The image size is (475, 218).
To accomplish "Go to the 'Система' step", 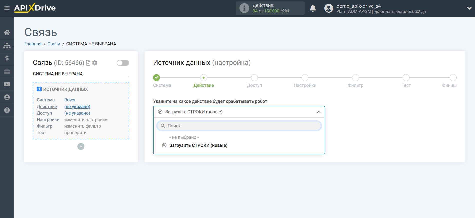I will (x=157, y=78).
